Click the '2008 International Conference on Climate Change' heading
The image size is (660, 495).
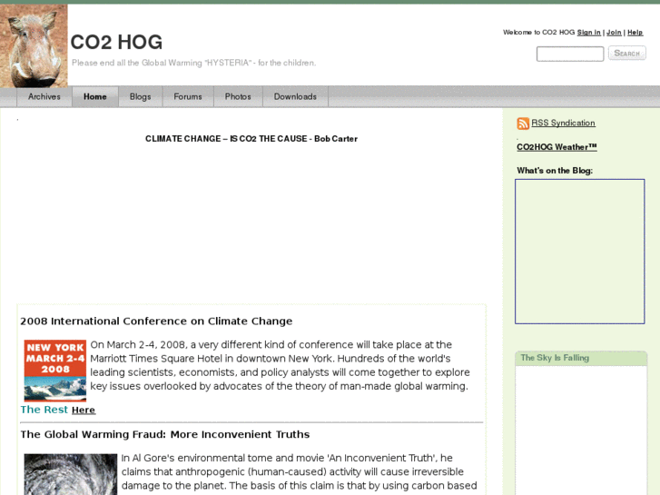(x=156, y=321)
